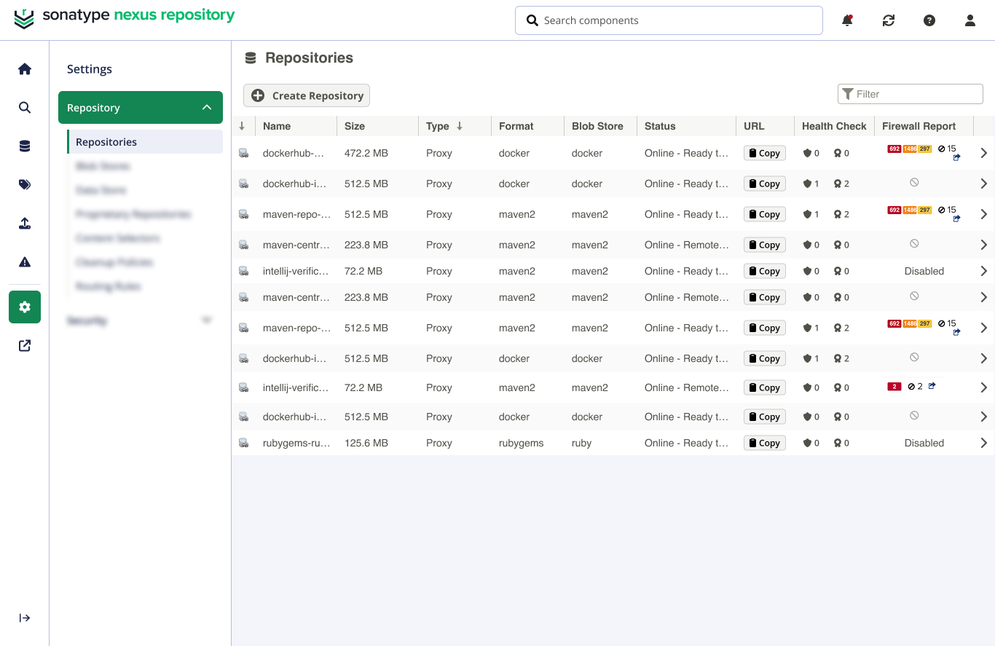Open help via the question mark icon
This screenshot has width=995, height=646.
[929, 20]
